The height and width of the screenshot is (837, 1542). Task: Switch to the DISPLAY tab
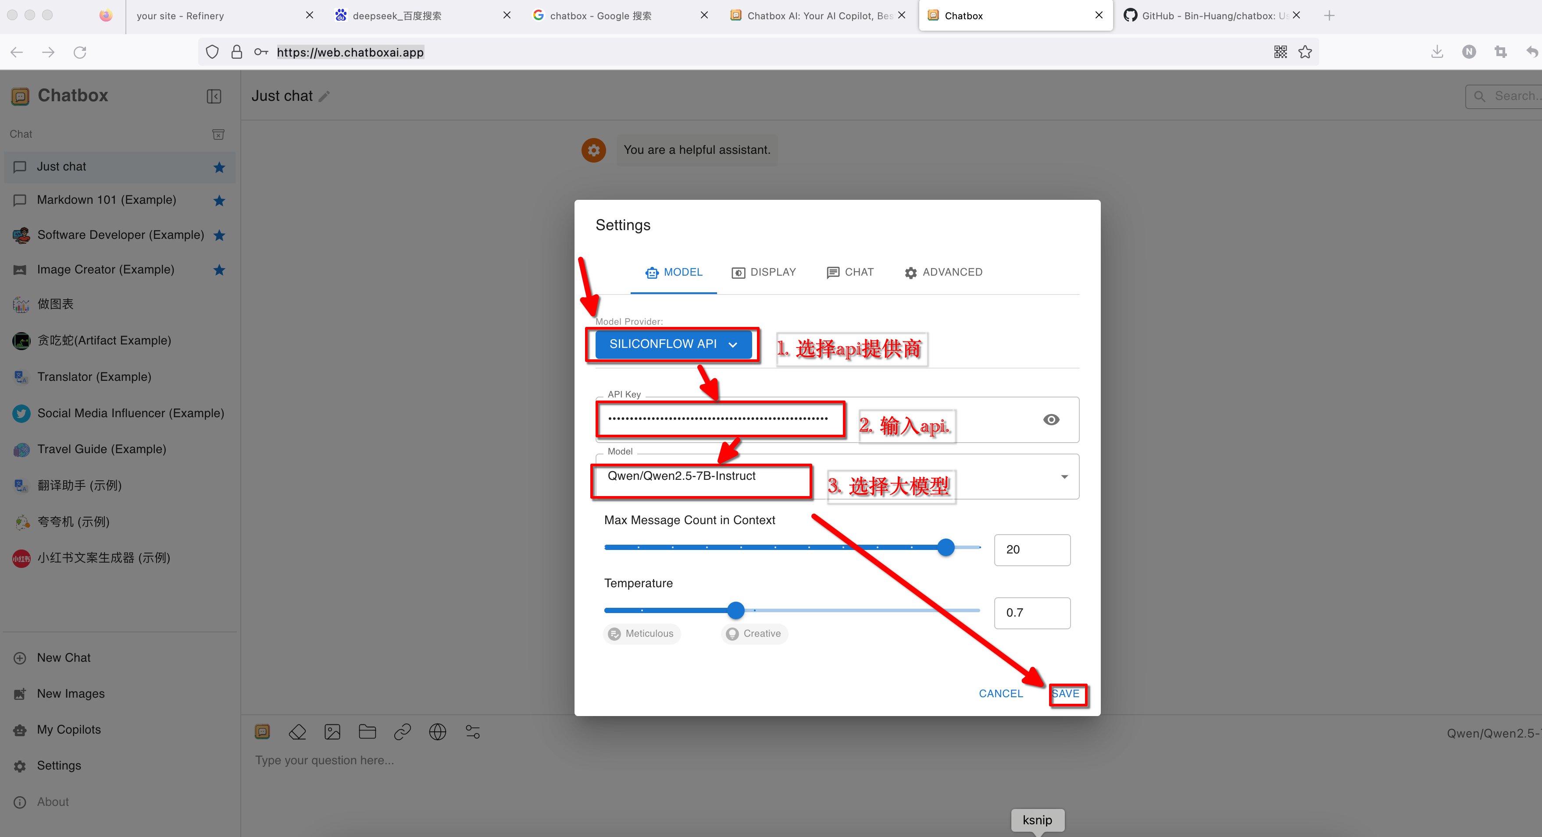coord(764,272)
